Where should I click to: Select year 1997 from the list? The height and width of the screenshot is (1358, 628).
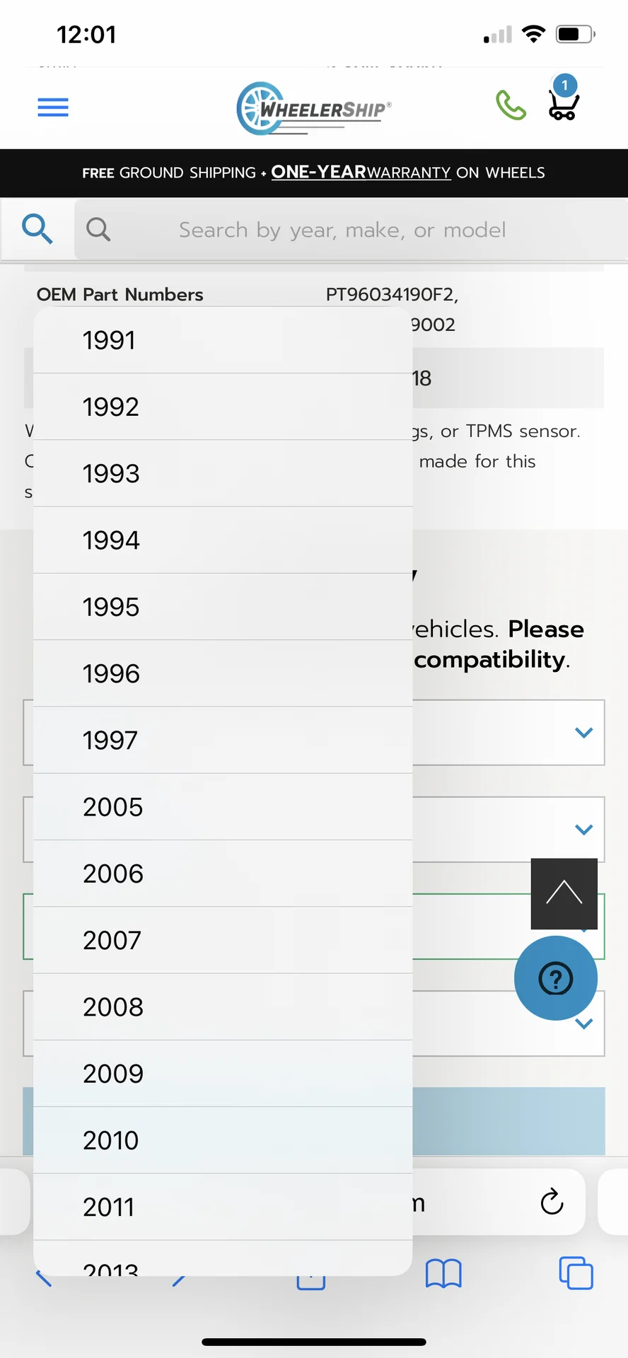click(x=223, y=741)
